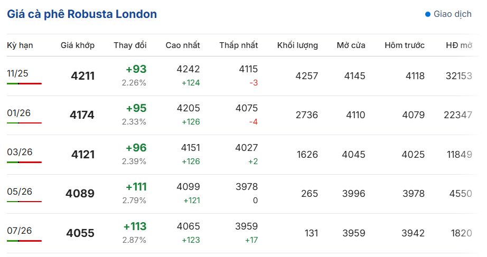The image size is (487, 257).
Task: Sort by the Kỳ hạn column header
Action: click(20, 45)
